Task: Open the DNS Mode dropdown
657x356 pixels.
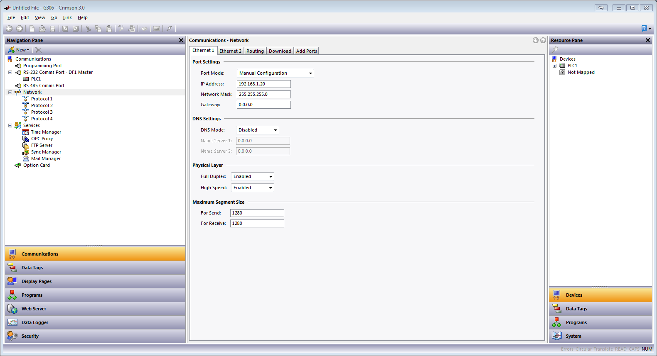Action: [276, 130]
